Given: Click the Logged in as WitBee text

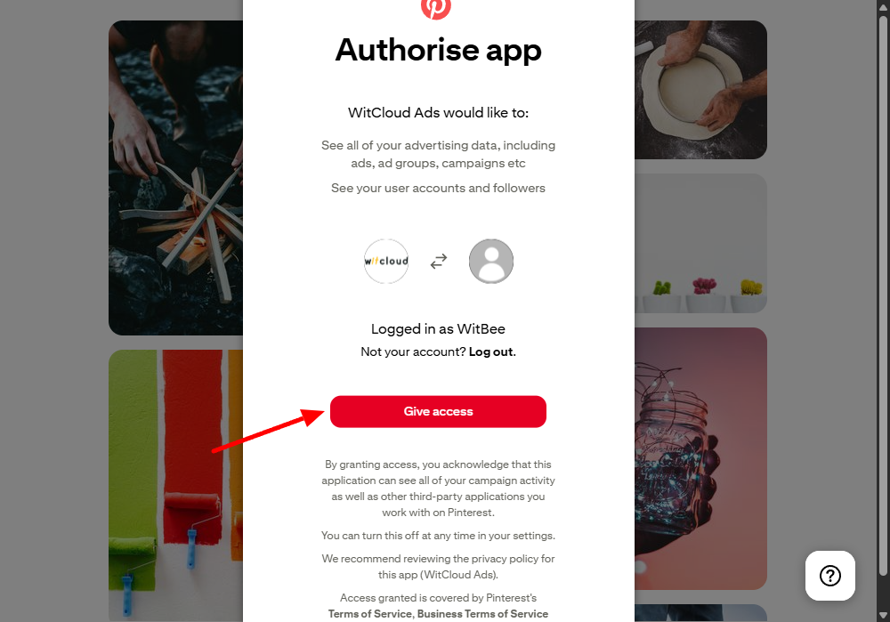Looking at the screenshot, I should 438,329.
